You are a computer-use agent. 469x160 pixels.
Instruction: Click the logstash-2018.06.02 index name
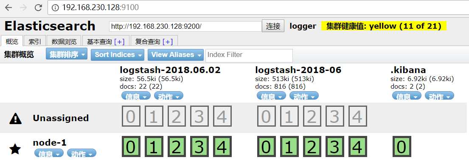click(170, 70)
